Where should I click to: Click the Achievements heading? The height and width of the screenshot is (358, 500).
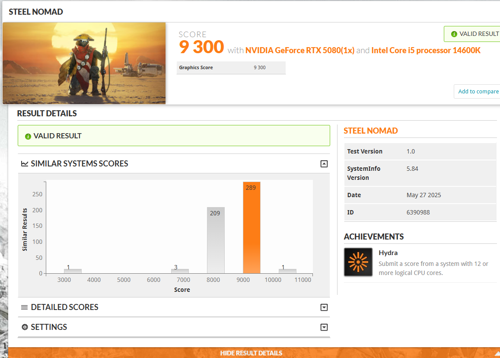(374, 237)
